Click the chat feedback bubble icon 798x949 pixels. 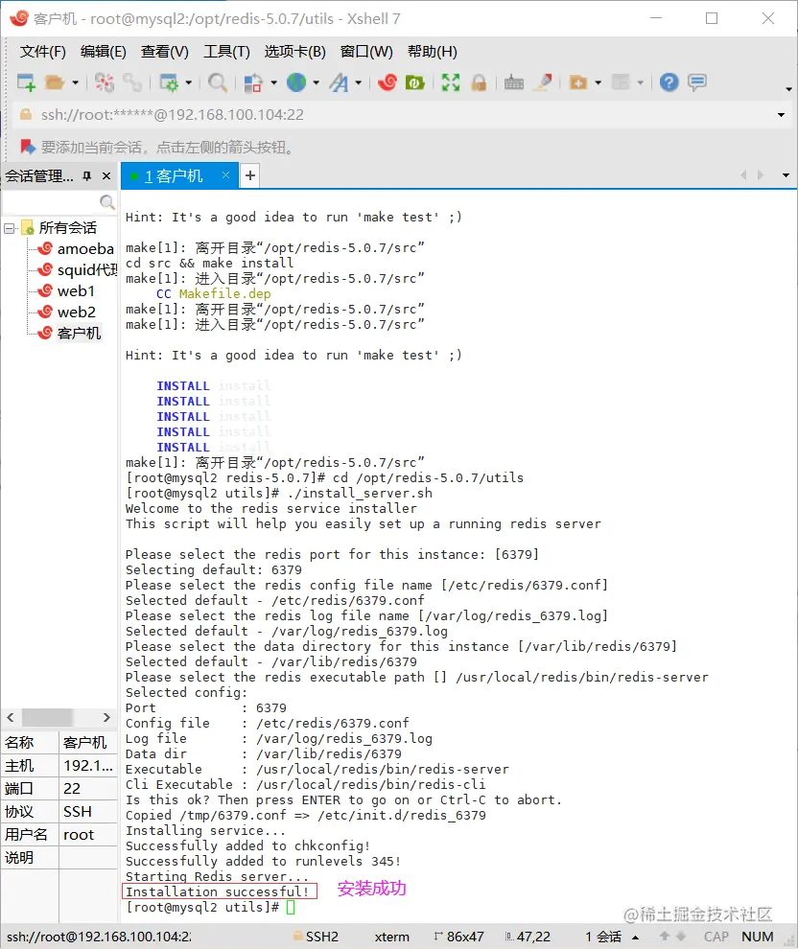[697, 82]
